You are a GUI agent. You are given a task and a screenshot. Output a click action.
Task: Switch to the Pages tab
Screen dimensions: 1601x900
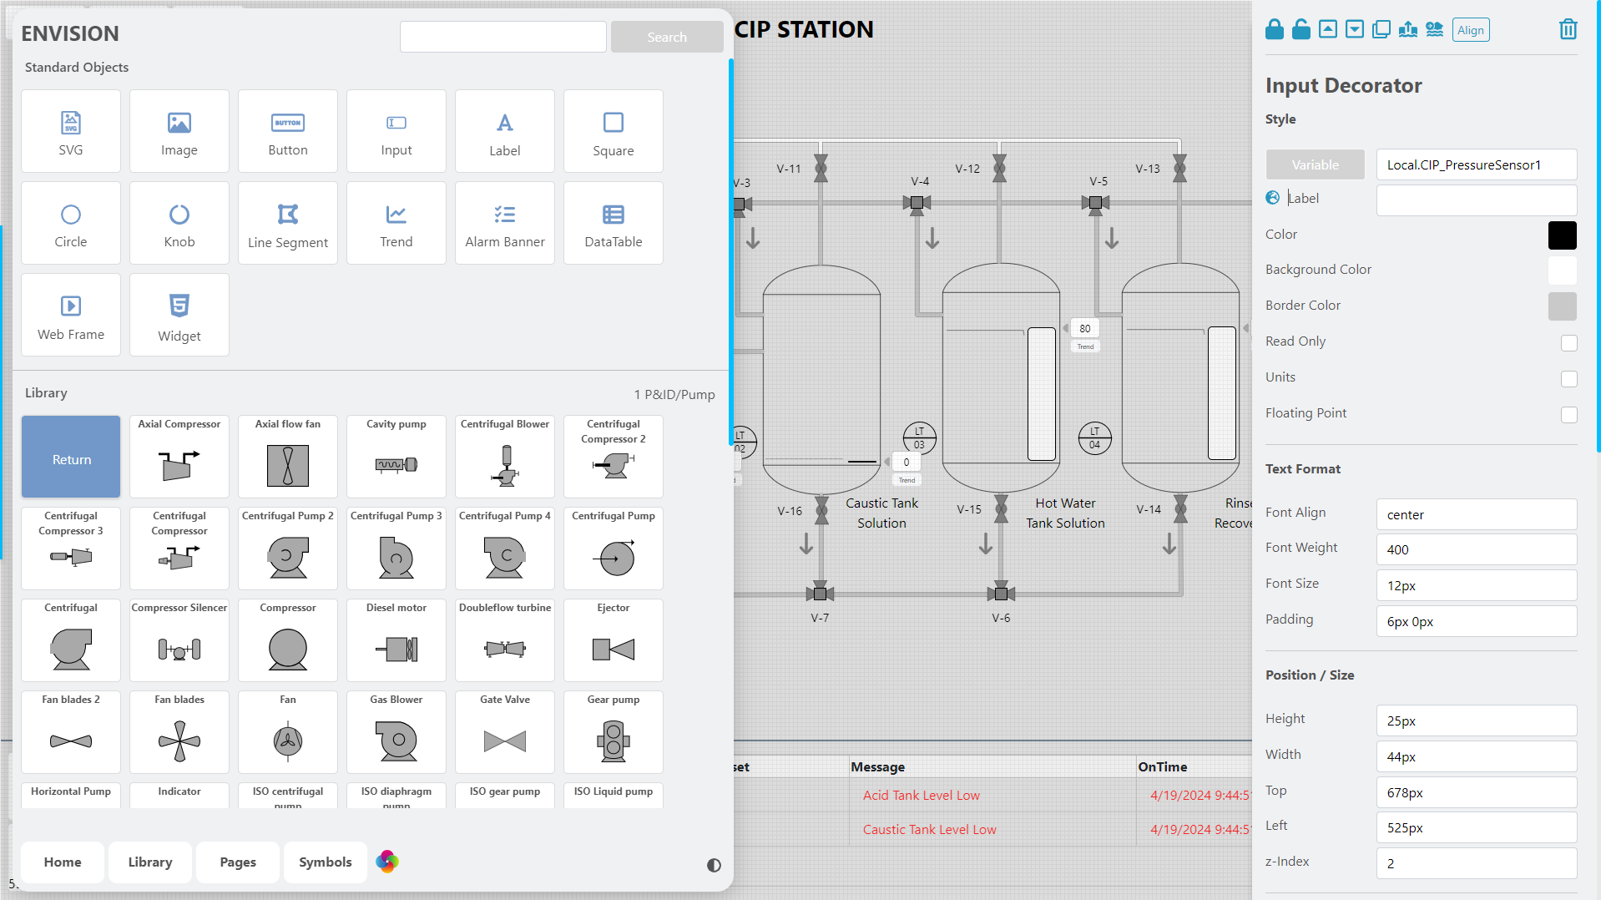[237, 862]
